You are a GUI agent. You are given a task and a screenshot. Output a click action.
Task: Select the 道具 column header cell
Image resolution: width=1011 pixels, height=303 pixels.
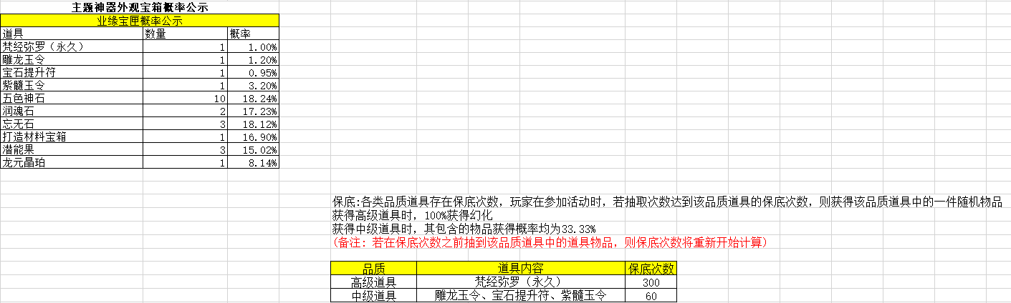tap(72, 34)
